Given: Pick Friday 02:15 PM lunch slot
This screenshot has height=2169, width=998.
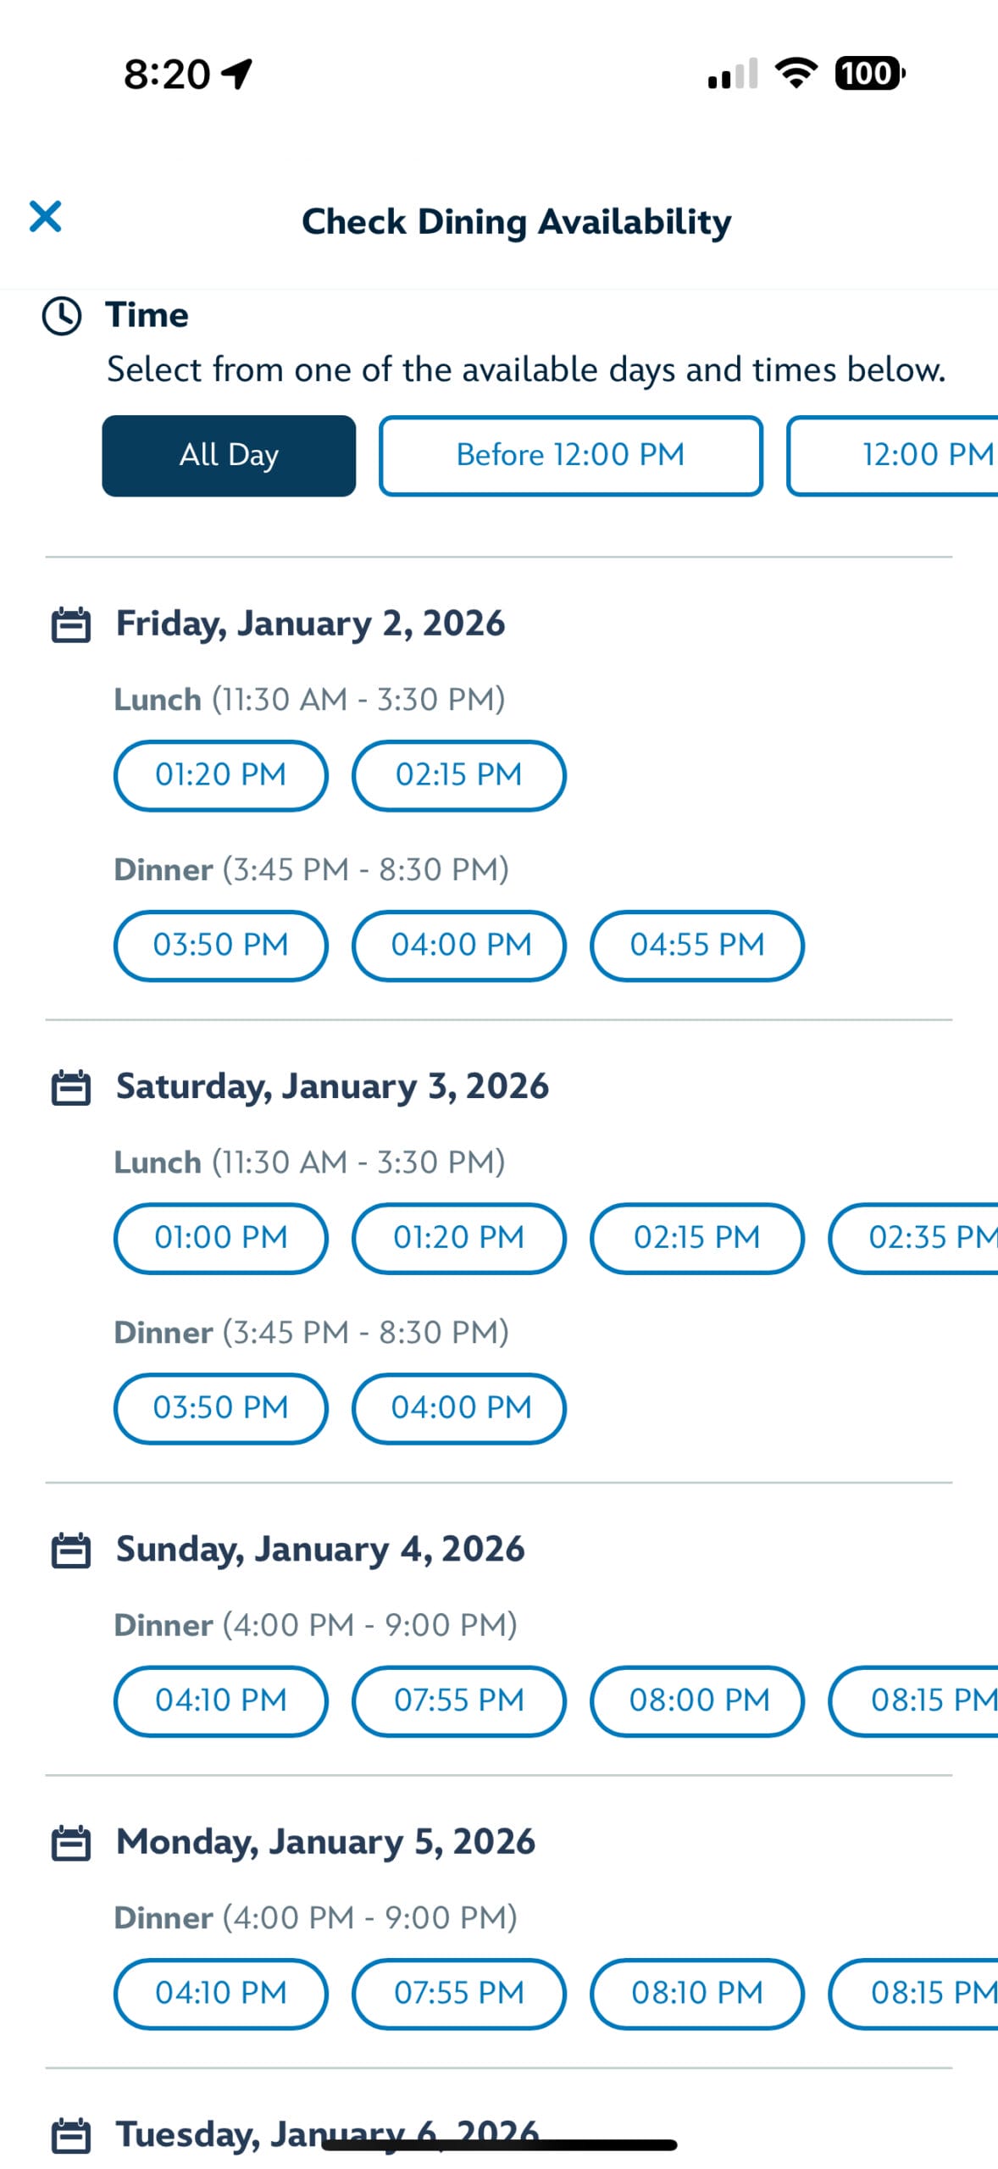Looking at the screenshot, I should tap(458, 775).
